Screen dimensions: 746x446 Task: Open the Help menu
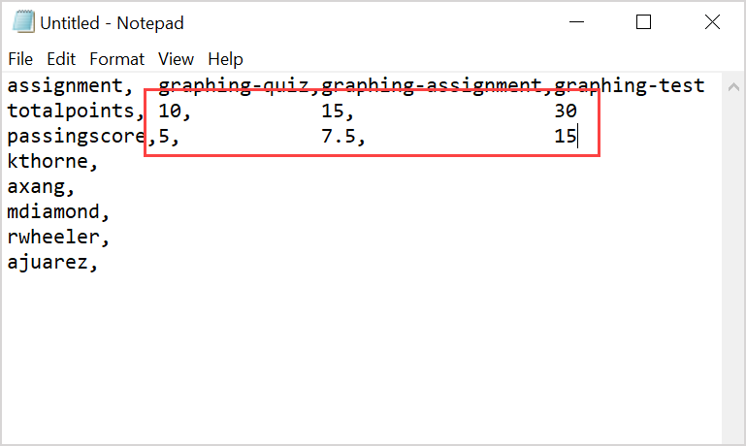225,59
